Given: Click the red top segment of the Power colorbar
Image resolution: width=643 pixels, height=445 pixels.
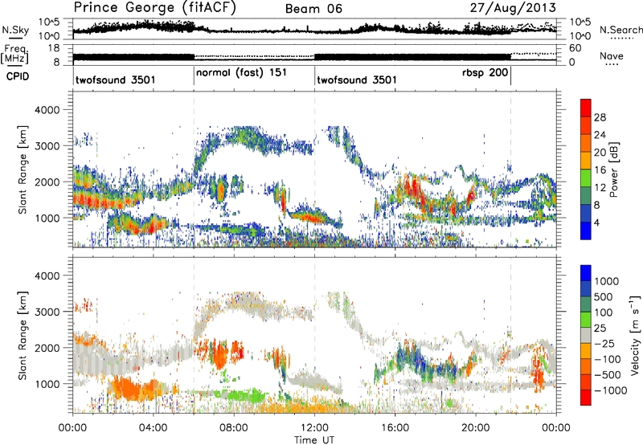Looking at the screenshot, I should [x=586, y=108].
